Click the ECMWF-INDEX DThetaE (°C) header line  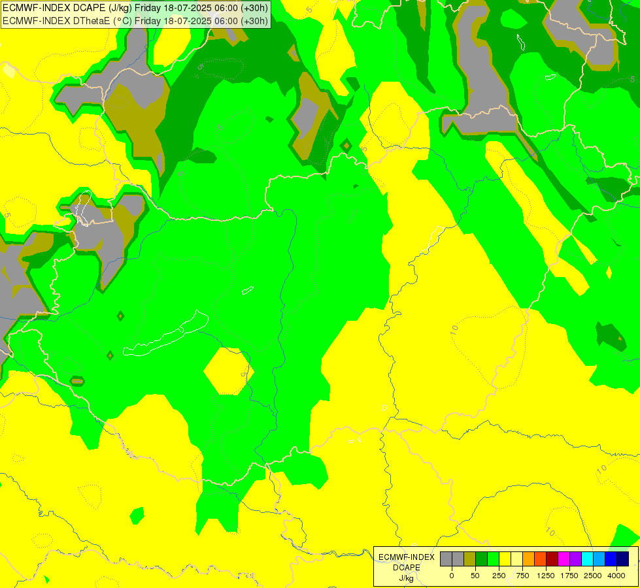[x=135, y=21]
